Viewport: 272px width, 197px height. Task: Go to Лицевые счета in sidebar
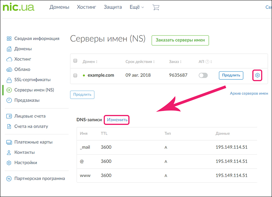30,116
